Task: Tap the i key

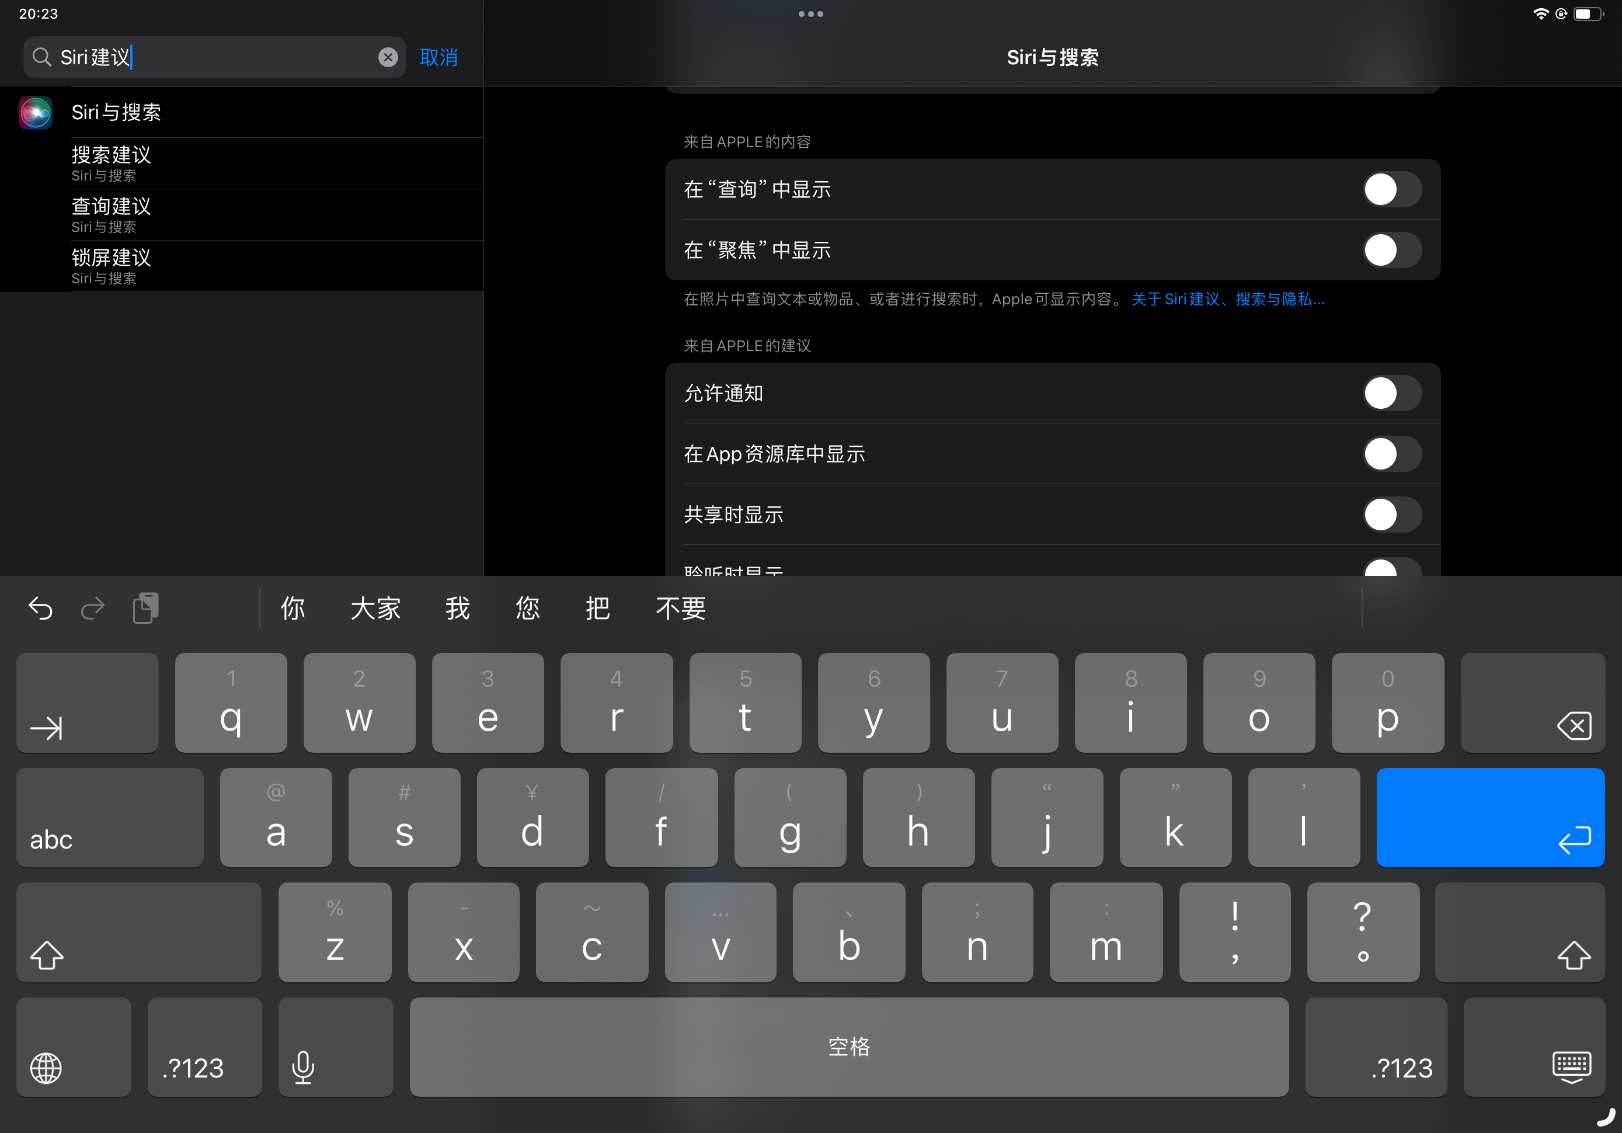Action: [x=1131, y=703]
